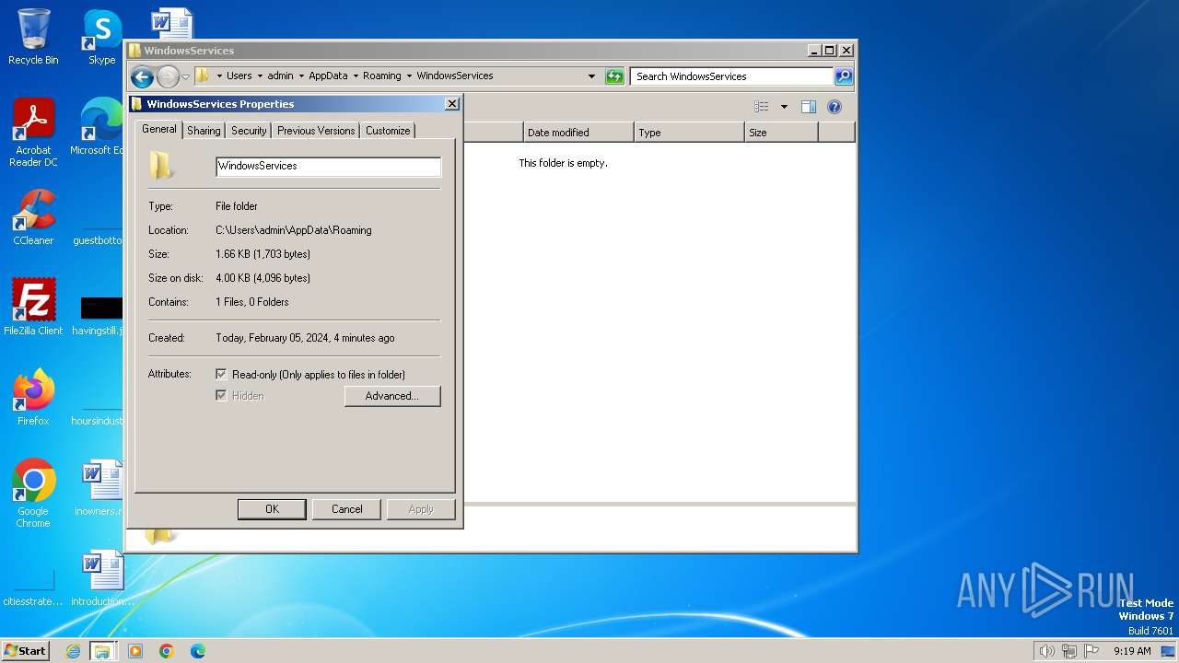Open the Security tab
The width and height of the screenshot is (1179, 663).
pos(249,131)
